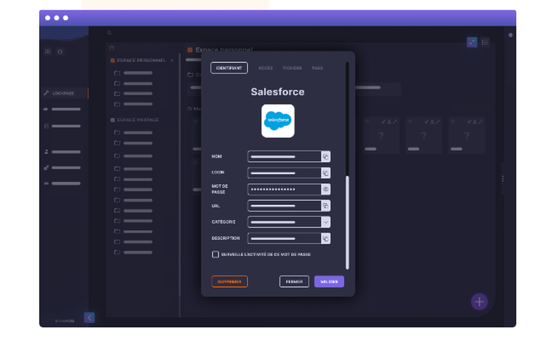
Task: Open the first folder under Espace Partagé
Action: pyautogui.click(x=133, y=133)
